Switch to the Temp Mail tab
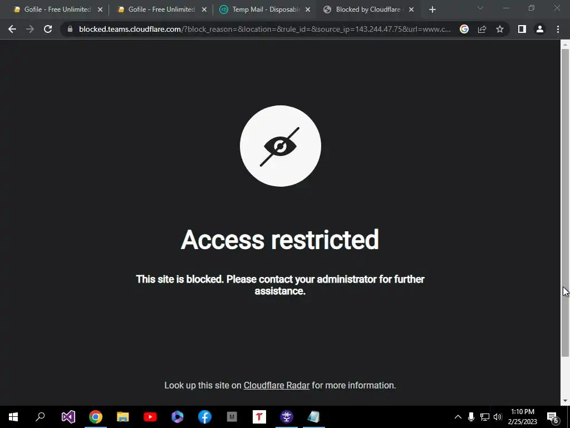The image size is (570, 428). tap(265, 9)
